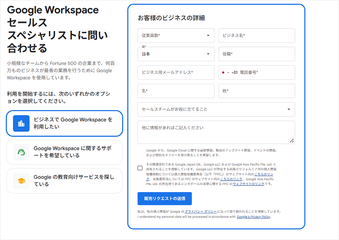Click the blue building icon for business use
The width and height of the screenshot is (339, 240).
click(21, 123)
